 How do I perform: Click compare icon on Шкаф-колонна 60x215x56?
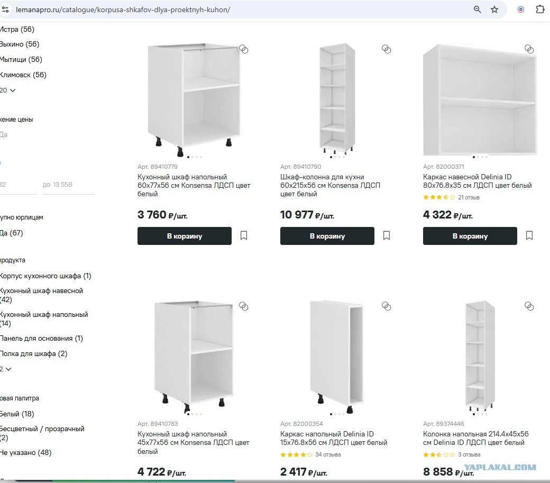pos(386,49)
